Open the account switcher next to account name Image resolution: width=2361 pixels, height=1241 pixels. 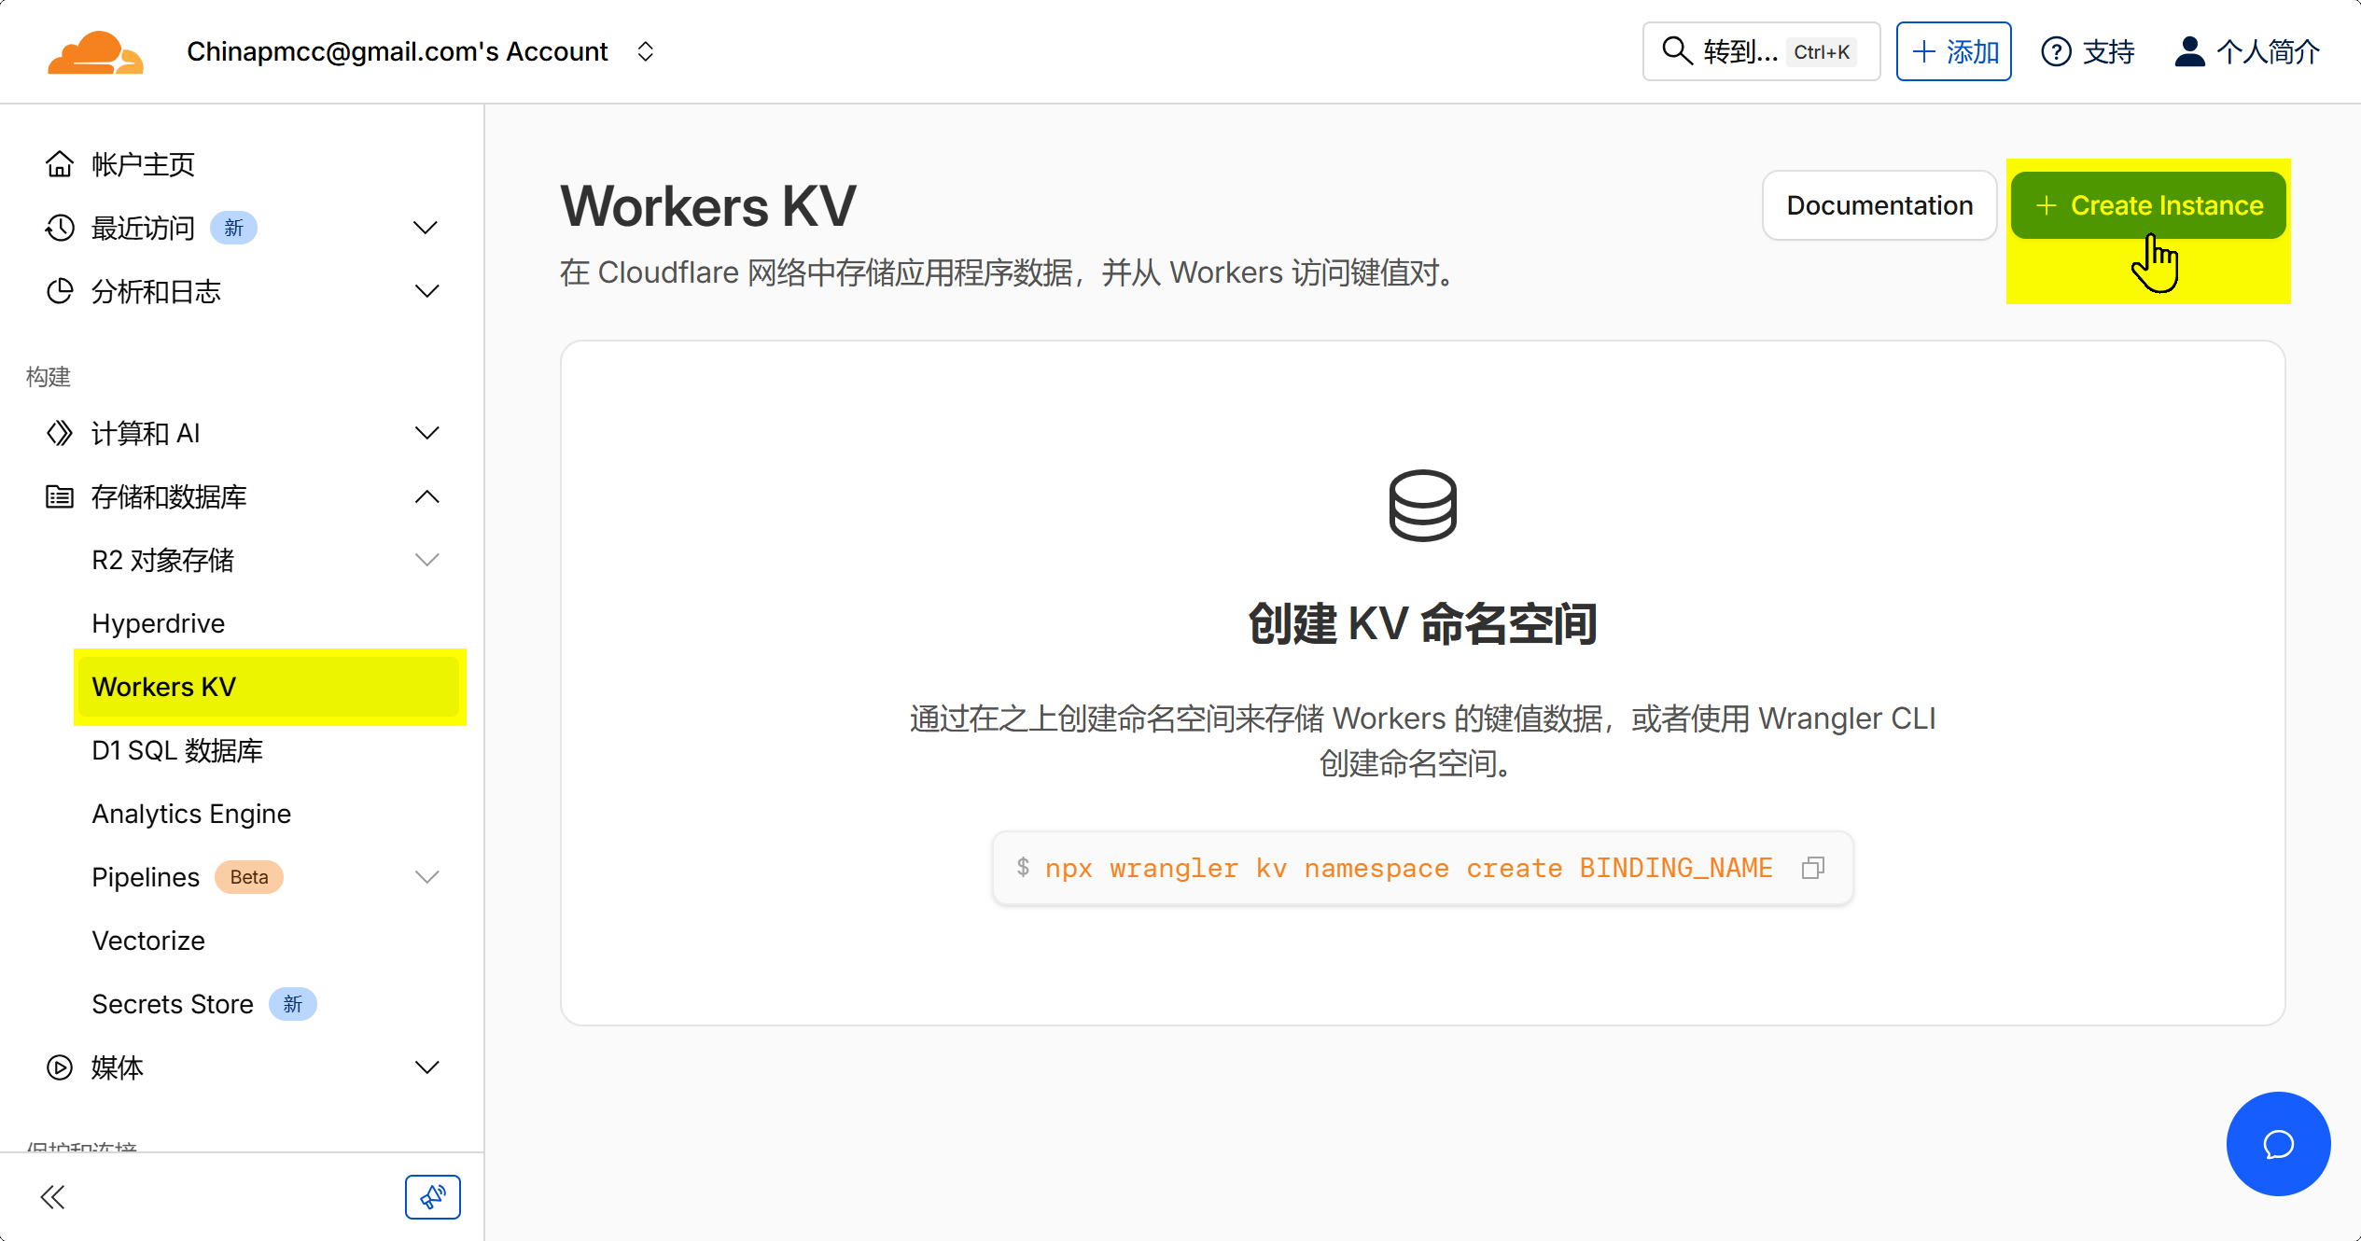click(646, 51)
